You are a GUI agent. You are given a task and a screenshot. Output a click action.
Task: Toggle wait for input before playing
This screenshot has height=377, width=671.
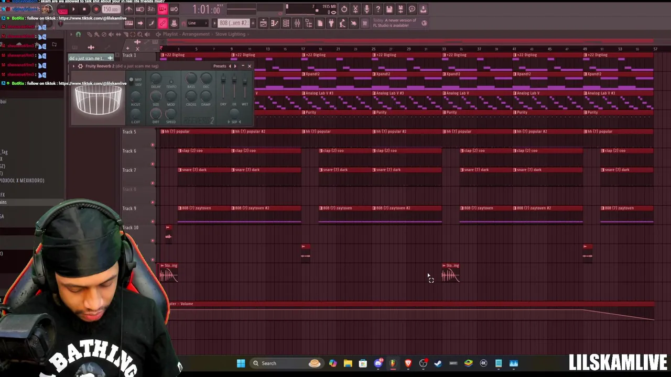(140, 9)
